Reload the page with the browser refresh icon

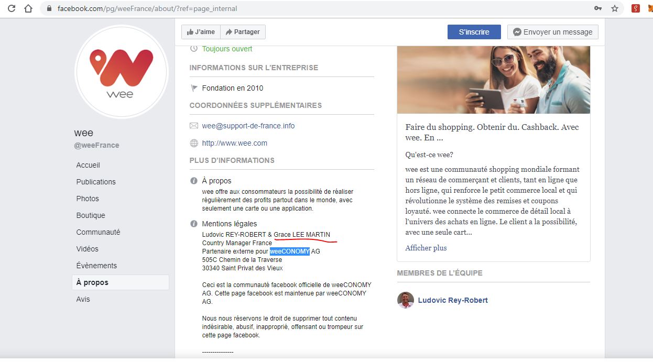click(11, 8)
